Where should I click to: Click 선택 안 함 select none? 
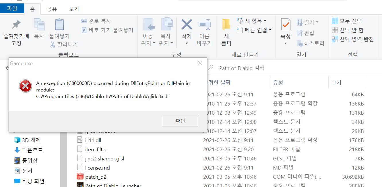pos(348,30)
